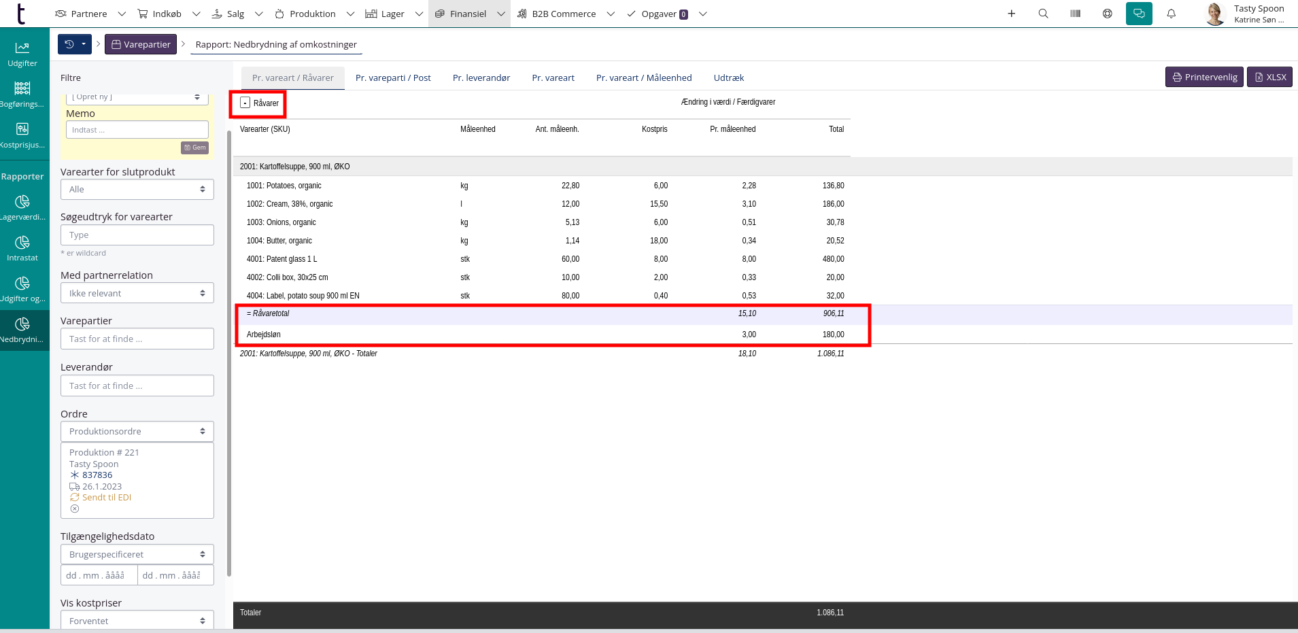Open Varearter for slutprodukt dropdown

pyautogui.click(x=137, y=190)
